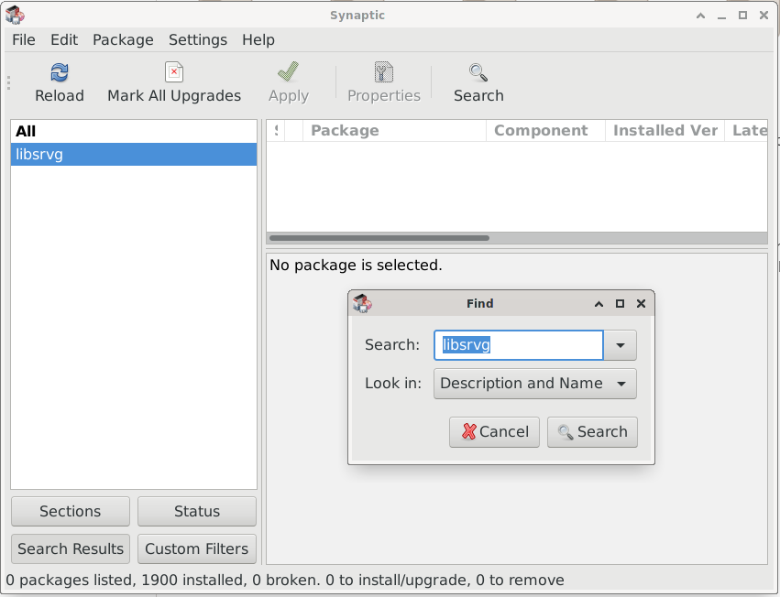Click the status column header S
The image size is (780, 597).
coord(276,131)
